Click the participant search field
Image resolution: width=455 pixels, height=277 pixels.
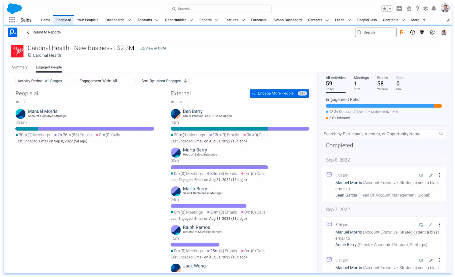click(x=384, y=134)
